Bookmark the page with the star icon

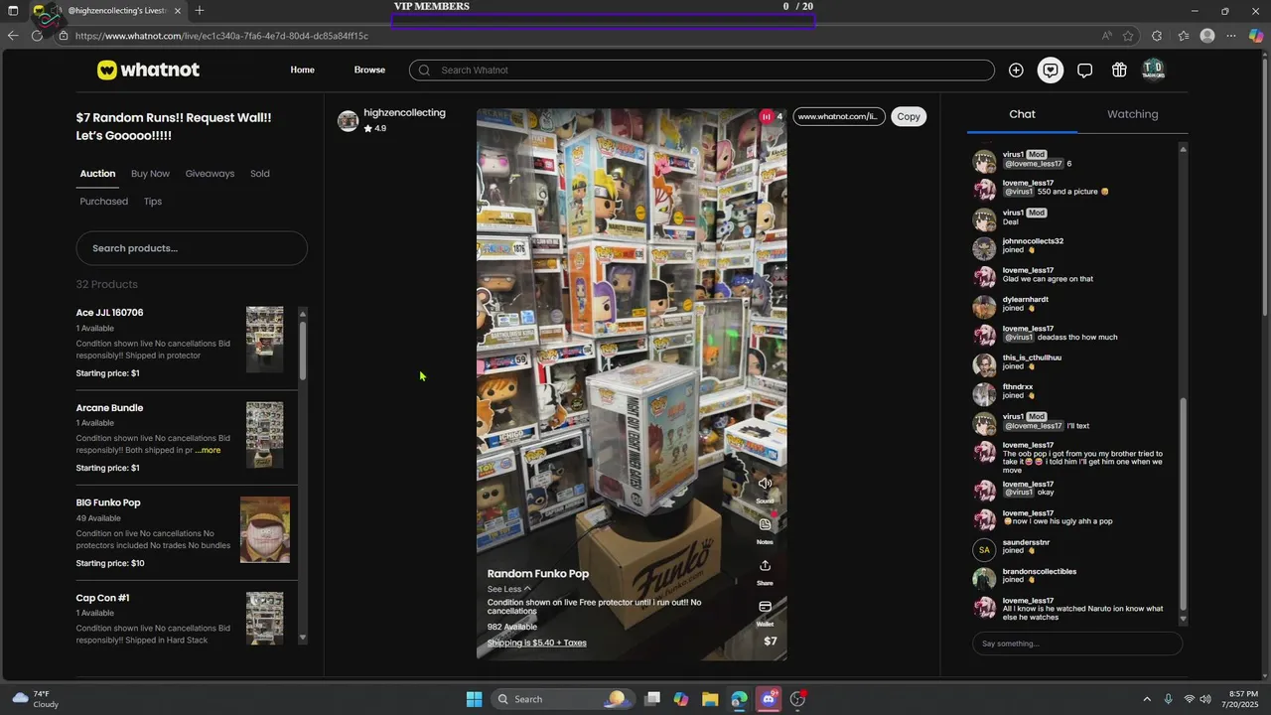(x=1128, y=36)
